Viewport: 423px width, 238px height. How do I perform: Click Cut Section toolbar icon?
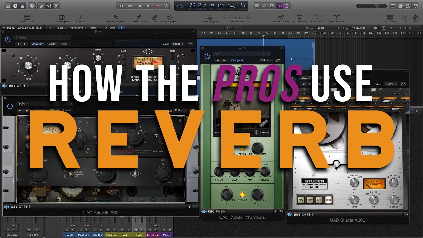(x=299, y=17)
